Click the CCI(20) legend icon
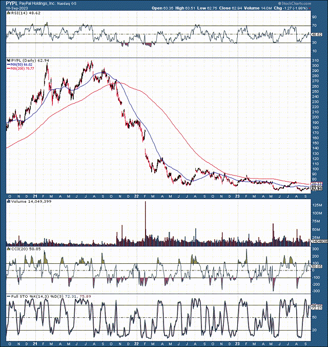 point(9,249)
